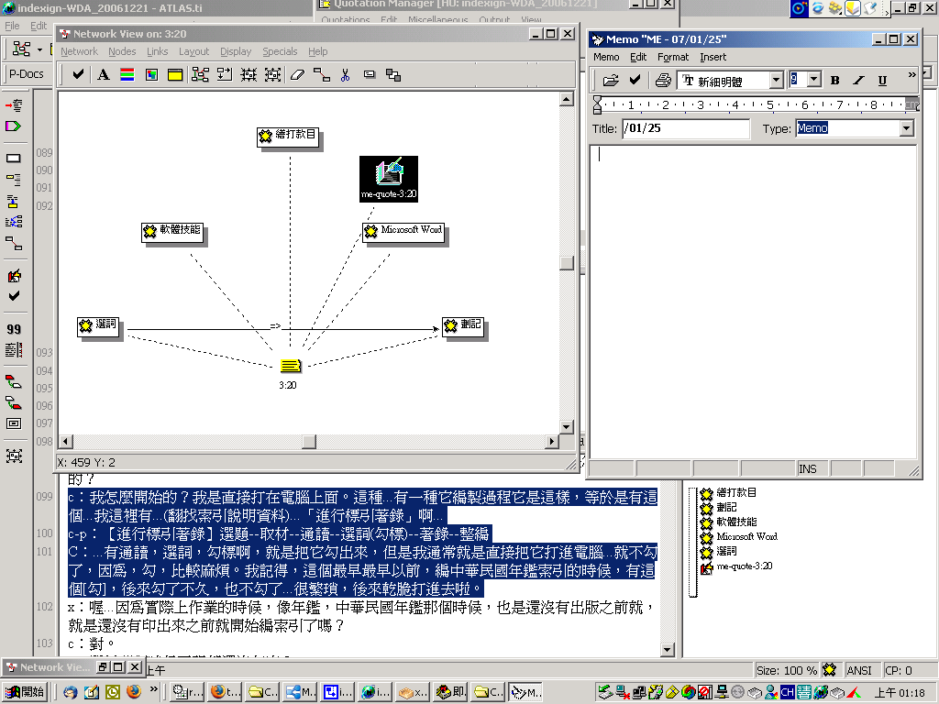Select the 軟體技能 code node
The height and width of the screenshot is (704, 939).
tap(172, 231)
